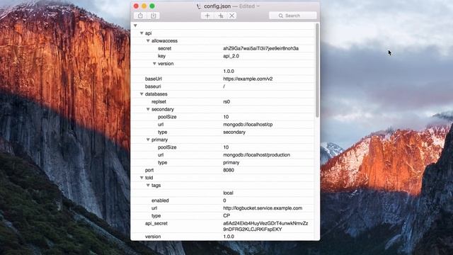
Task: Select the bottom version key row
Action: point(223,237)
